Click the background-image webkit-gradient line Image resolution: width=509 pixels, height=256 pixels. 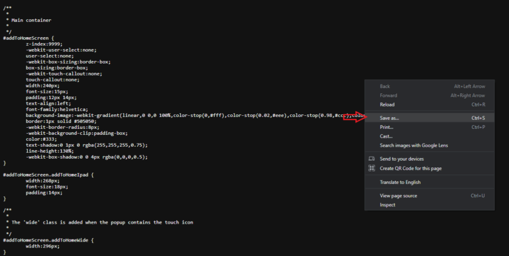tap(195, 115)
